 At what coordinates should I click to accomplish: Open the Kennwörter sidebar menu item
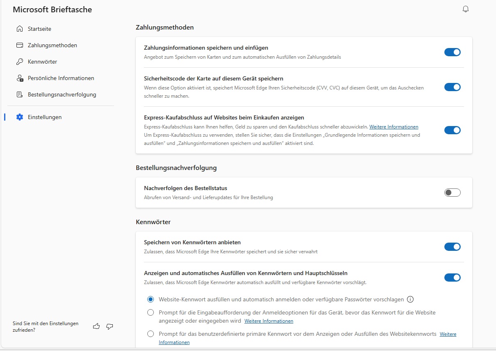[42, 62]
